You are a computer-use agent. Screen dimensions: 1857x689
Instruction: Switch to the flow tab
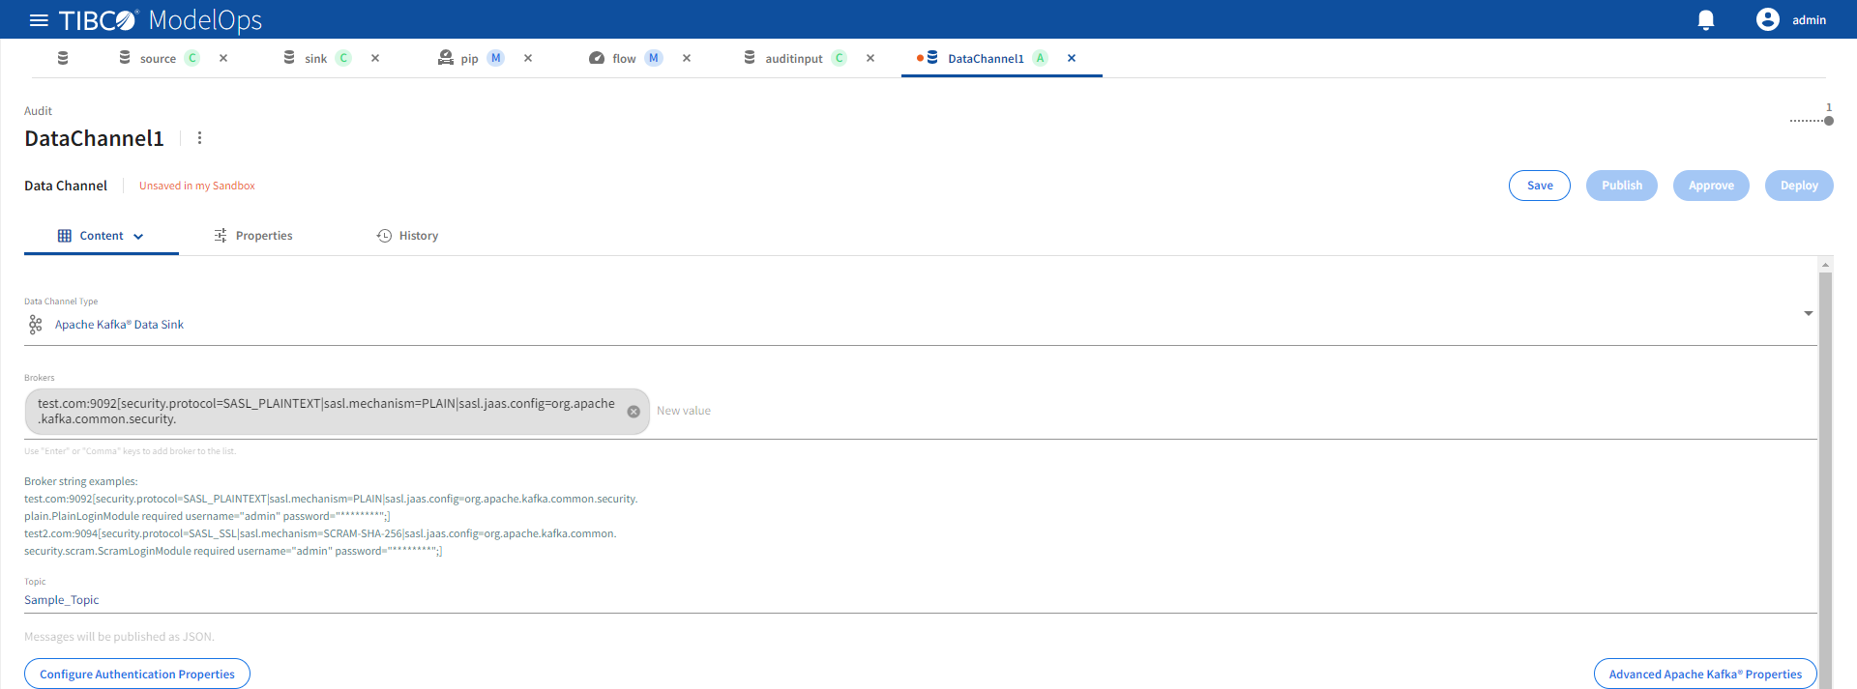pyautogui.click(x=624, y=58)
